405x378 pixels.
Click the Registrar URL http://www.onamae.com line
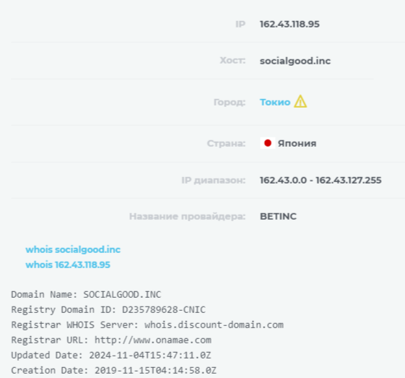(x=111, y=340)
